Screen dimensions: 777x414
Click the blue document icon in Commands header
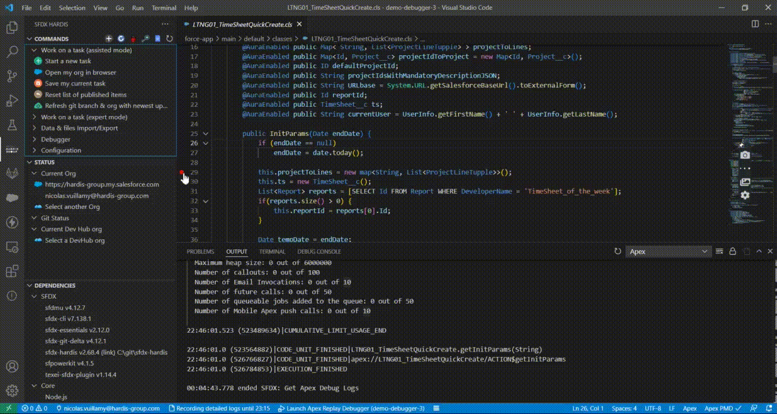click(157, 38)
